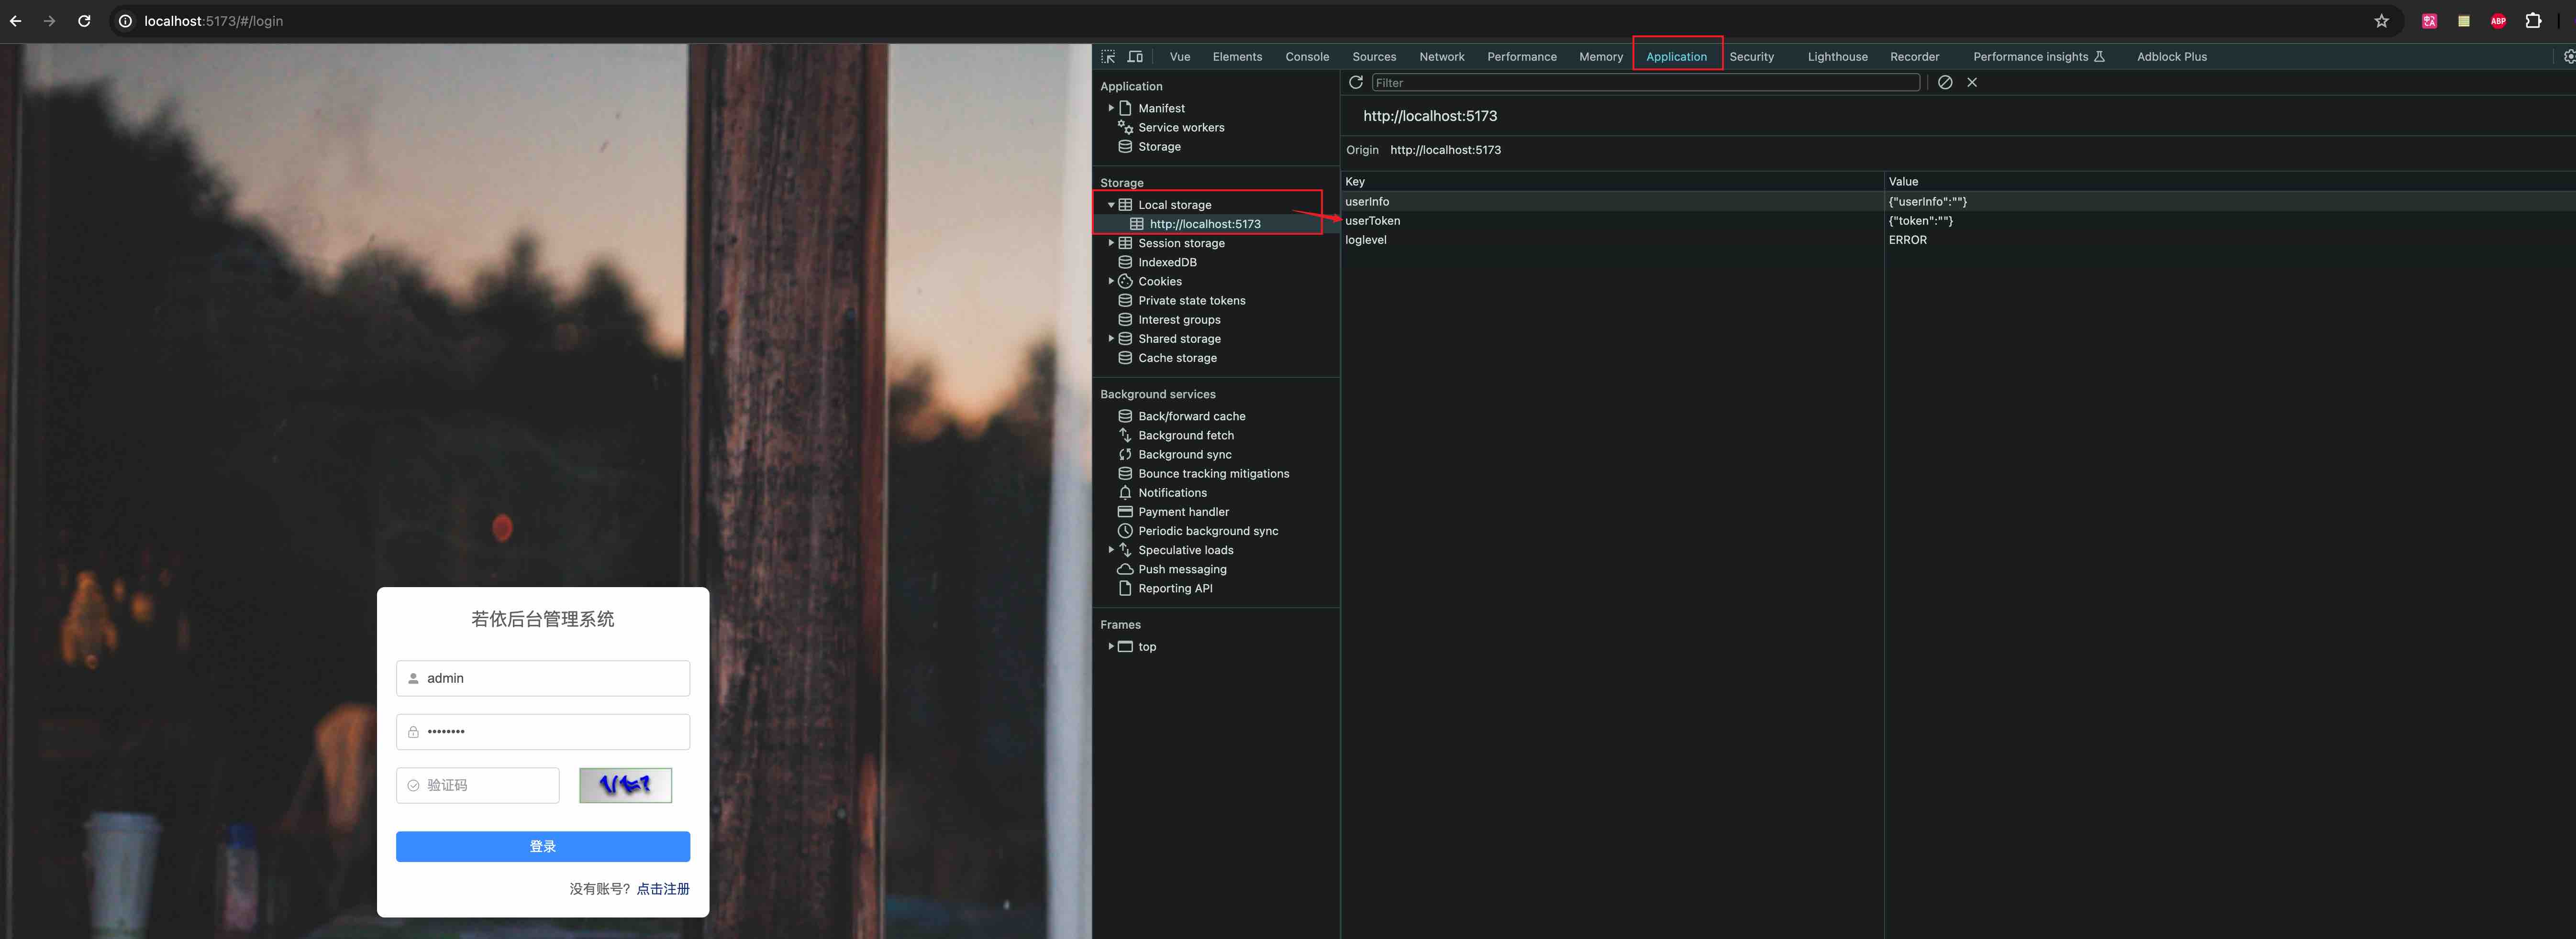Click the inspect element picker icon
The width and height of the screenshot is (2576, 939).
click(1108, 57)
